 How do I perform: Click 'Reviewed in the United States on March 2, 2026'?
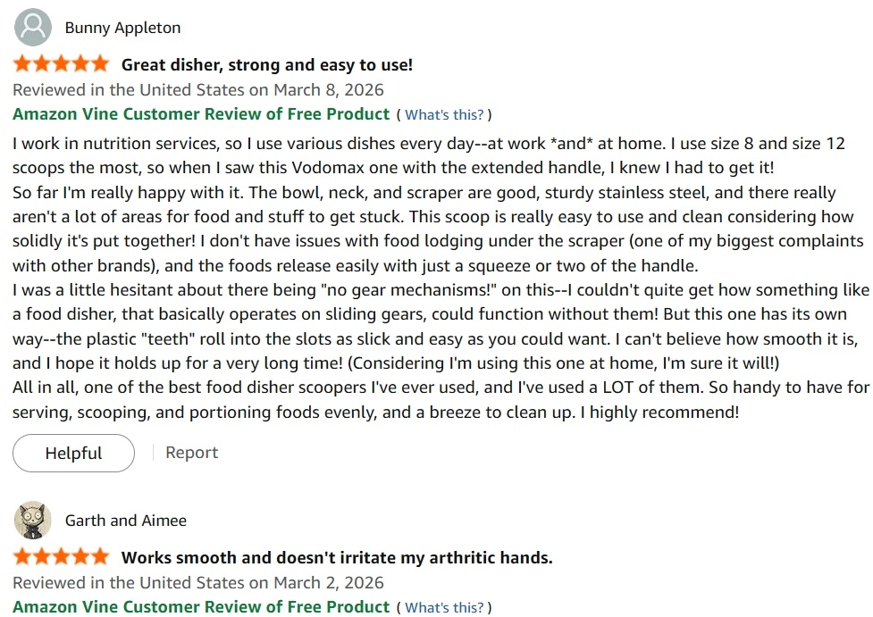pos(198,582)
